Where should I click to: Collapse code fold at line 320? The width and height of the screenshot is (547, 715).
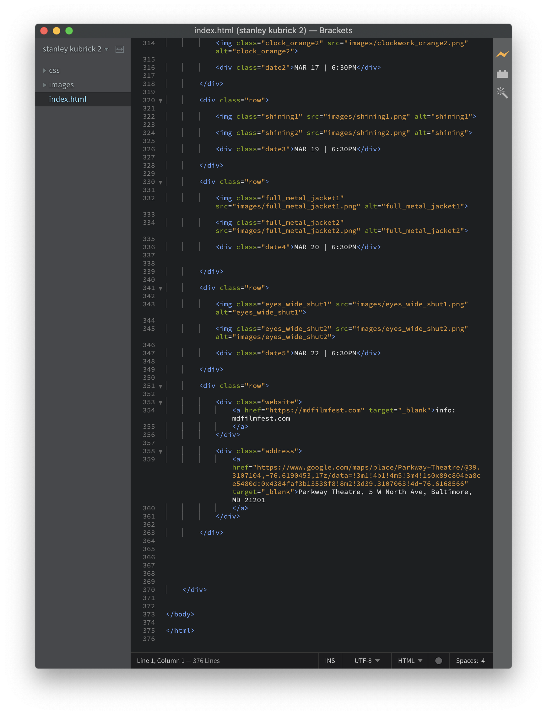(x=160, y=100)
